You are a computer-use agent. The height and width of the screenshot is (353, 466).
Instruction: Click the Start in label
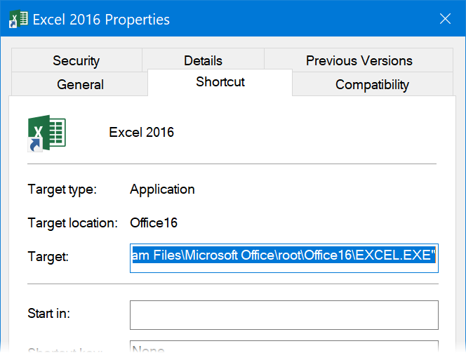pyautogui.click(x=48, y=313)
